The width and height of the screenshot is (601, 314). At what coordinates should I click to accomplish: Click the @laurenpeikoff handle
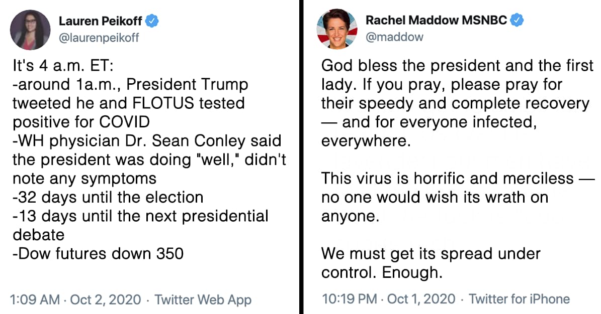click(x=99, y=38)
